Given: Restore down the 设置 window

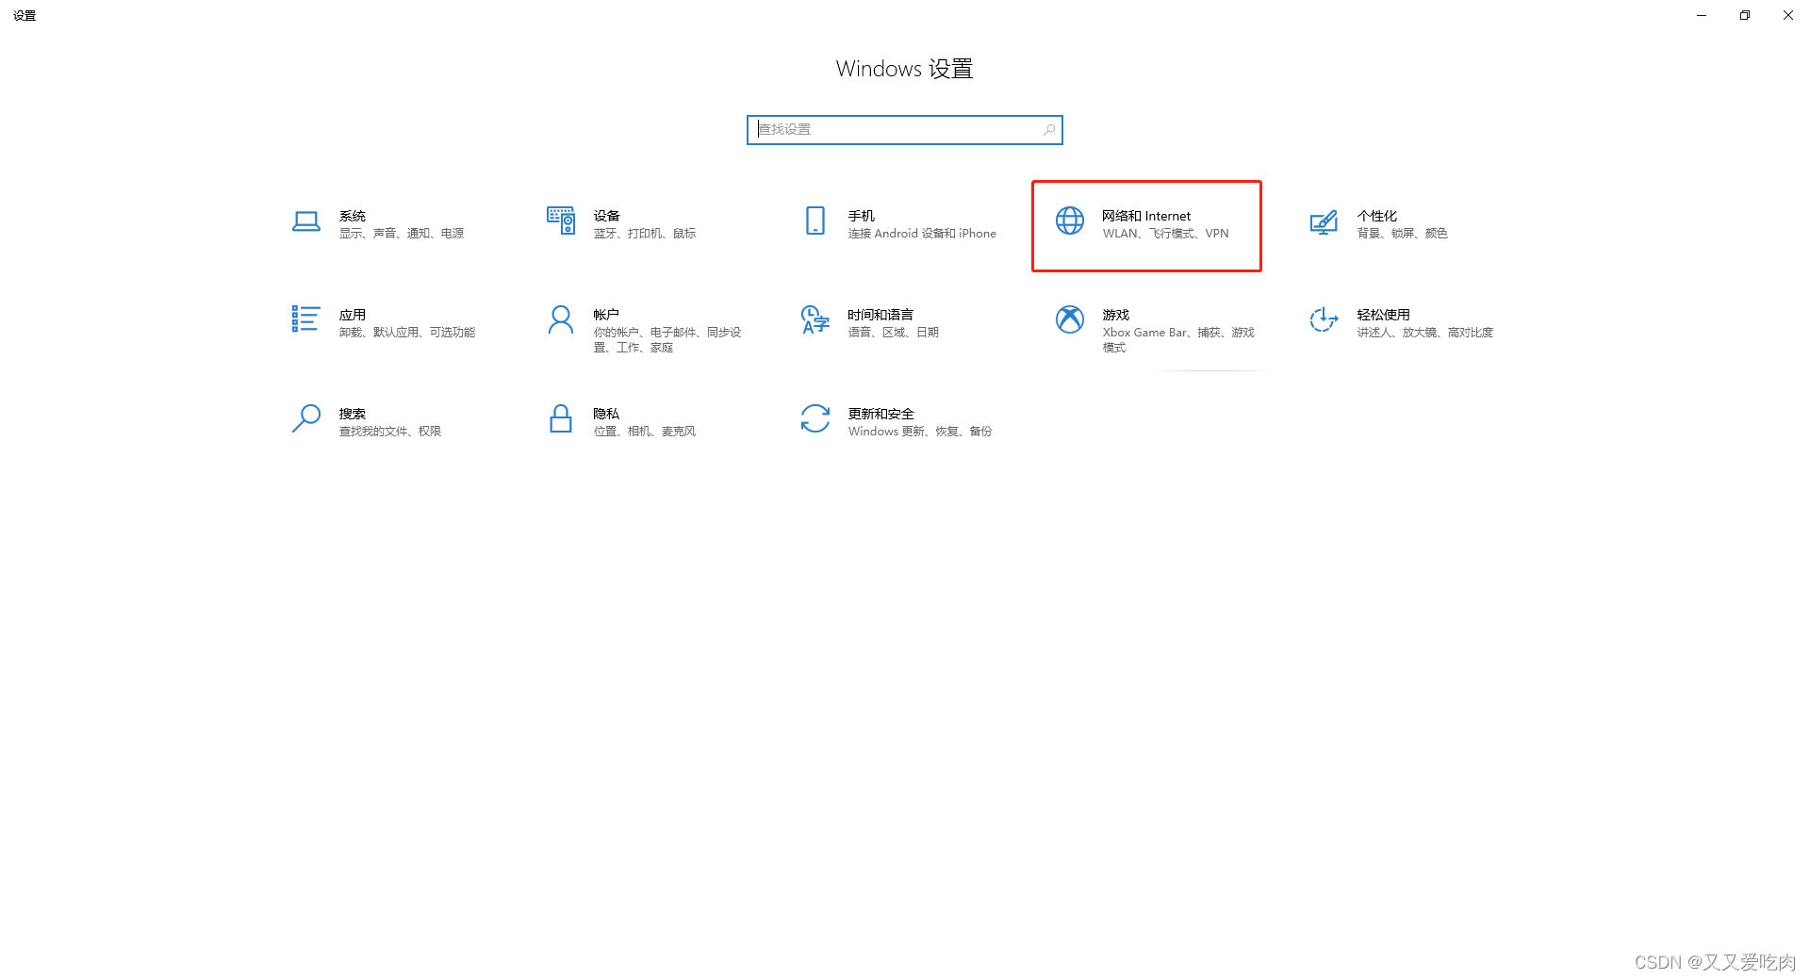Looking at the screenshot, I should click(1745, 15).
